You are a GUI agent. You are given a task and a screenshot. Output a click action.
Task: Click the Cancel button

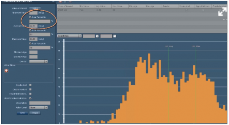pos(35,113)
